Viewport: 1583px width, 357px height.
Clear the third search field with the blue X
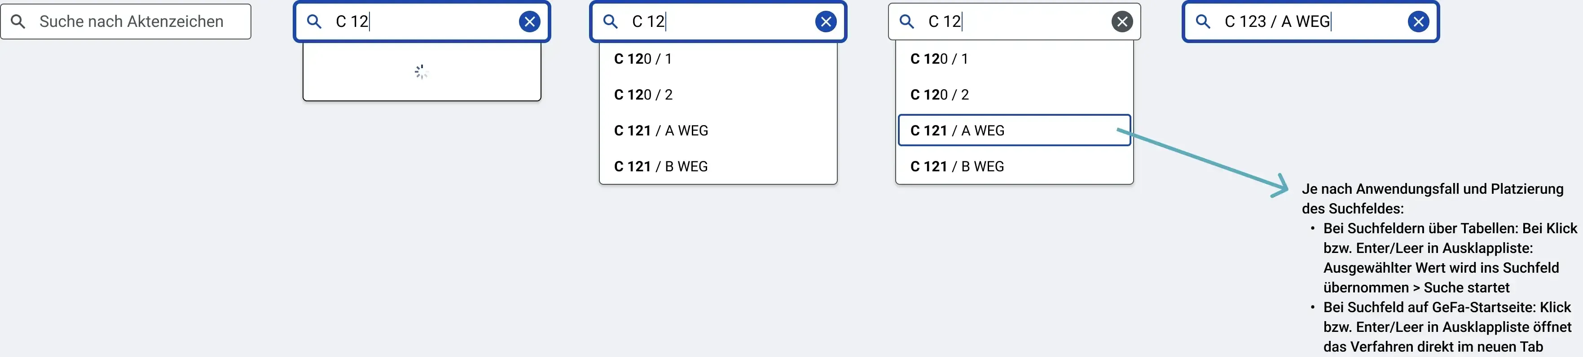825,22
